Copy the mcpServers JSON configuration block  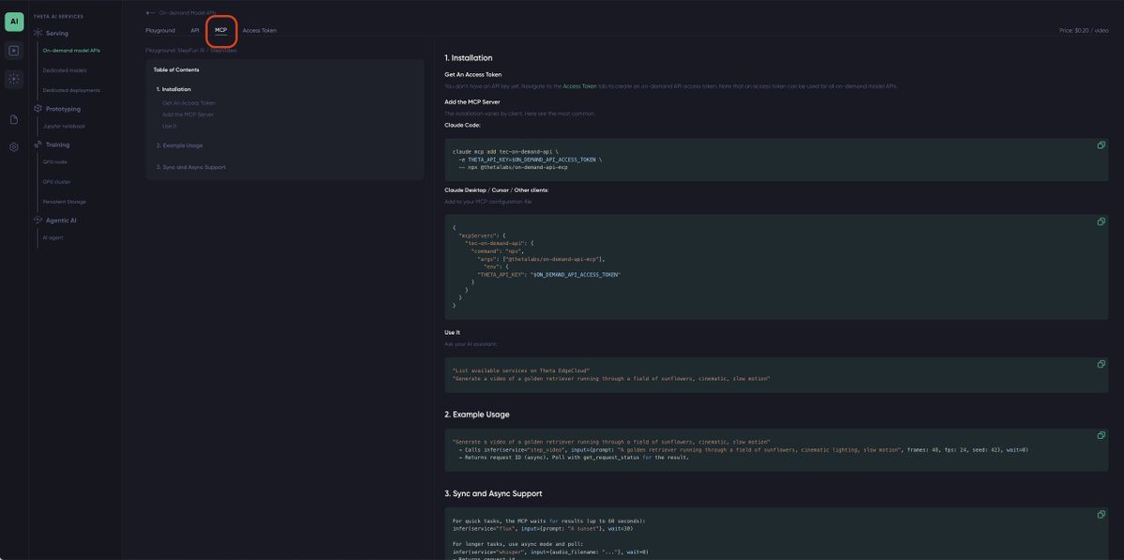tap(1102, 221)
